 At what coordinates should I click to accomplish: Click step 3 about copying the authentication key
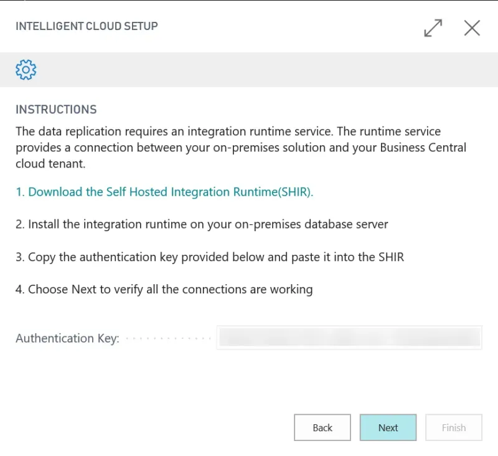pyautogui.click(x=209, y=257)
